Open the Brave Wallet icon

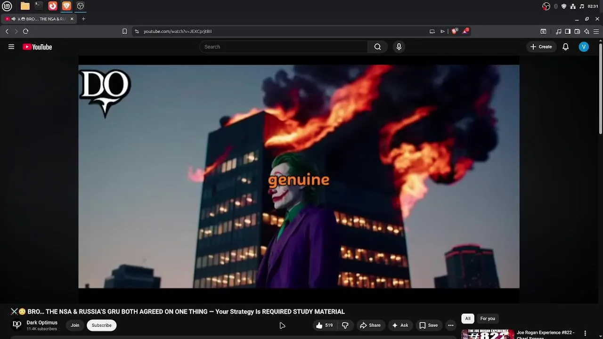pos(577,31)
